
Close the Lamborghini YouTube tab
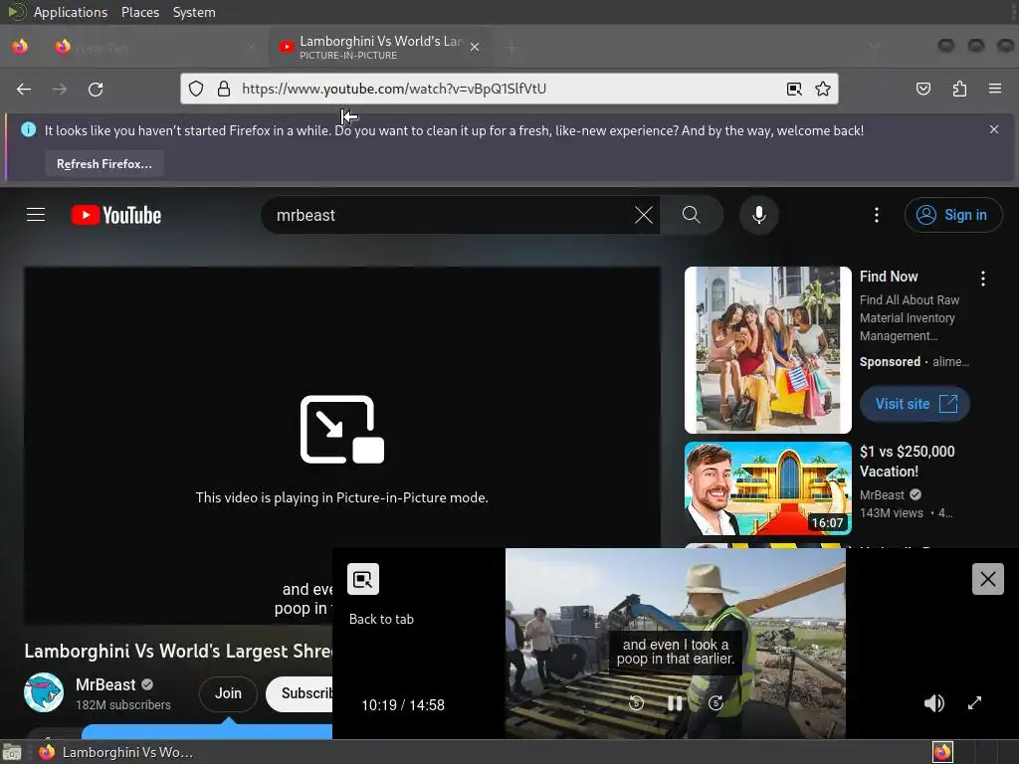pos(475,47)
